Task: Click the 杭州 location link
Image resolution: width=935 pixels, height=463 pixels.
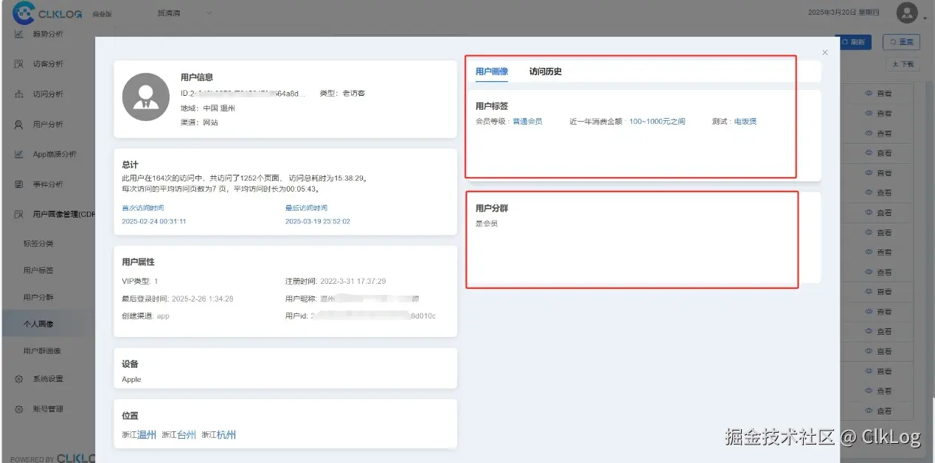Action: 226,435
